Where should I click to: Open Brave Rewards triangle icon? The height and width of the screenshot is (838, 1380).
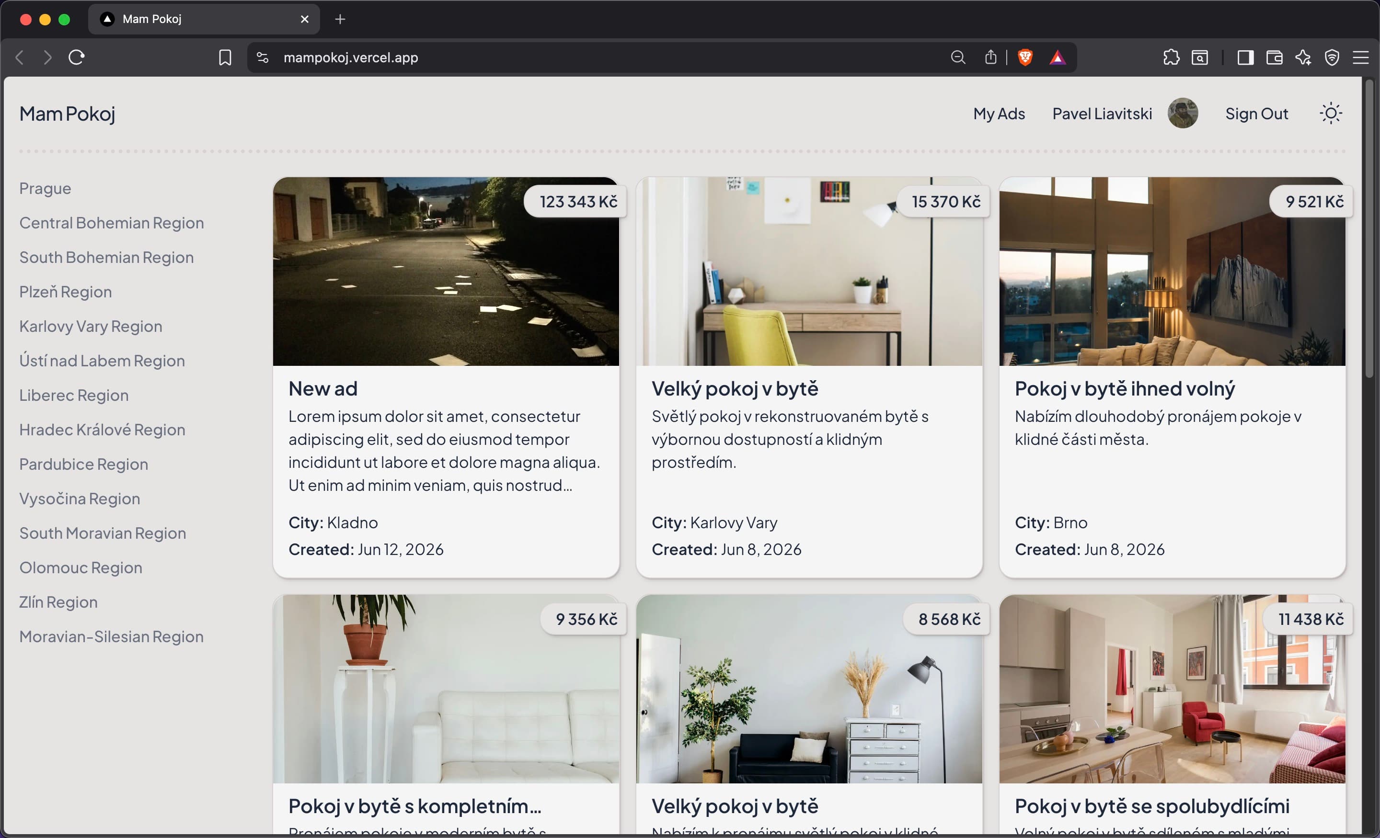[1058, 57]
